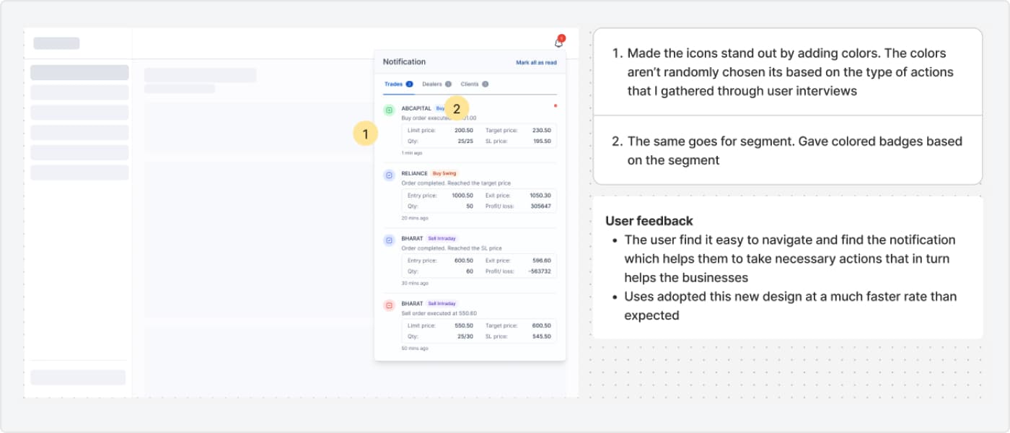Click the 'User feedback' heading
Image resolution: width=1010 pixels, height=433 pixels.
click(x=649, y=221)
